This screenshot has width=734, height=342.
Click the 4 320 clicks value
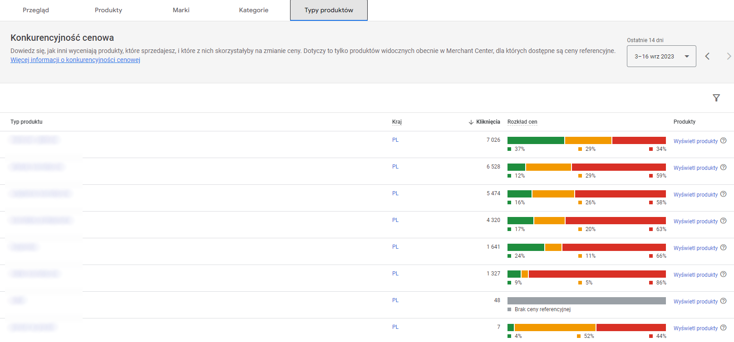(493, 220)
